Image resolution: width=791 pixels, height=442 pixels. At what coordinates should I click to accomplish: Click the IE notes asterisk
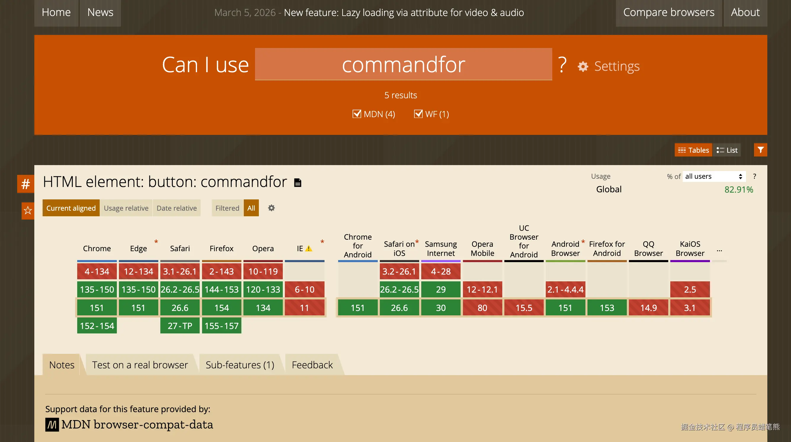[322, 242]
